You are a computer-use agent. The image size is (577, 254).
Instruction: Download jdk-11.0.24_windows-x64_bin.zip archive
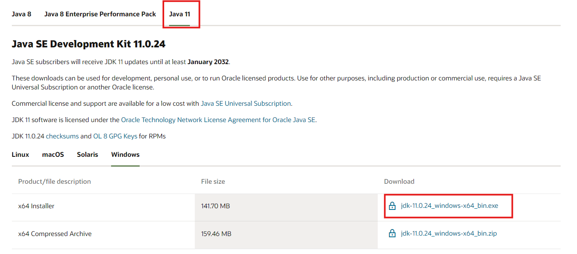448,234
